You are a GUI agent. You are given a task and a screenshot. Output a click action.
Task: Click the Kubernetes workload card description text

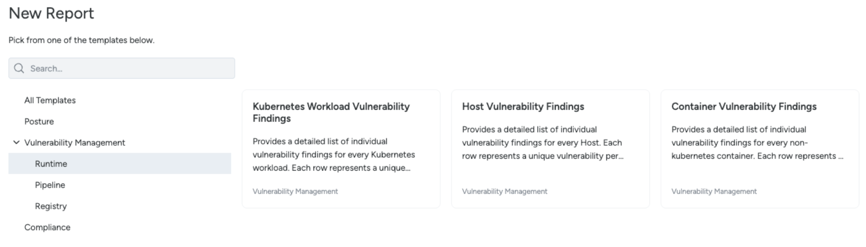click(334, 155)
